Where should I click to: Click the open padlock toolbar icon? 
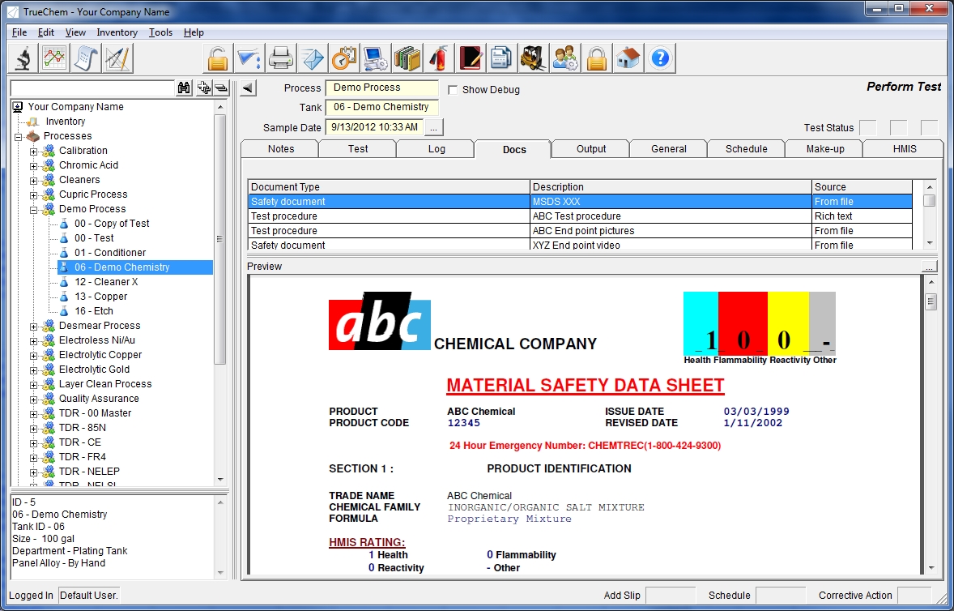217,58
